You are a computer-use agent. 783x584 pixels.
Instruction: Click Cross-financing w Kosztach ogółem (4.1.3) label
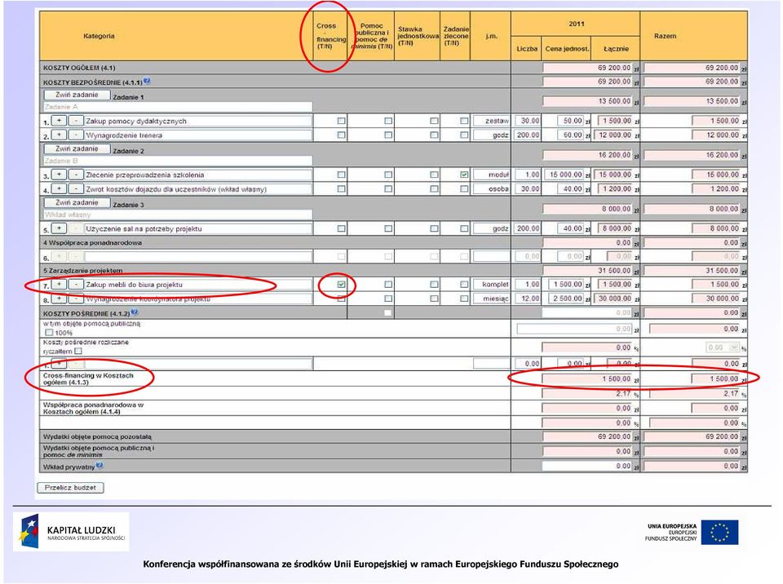[x=88, y=378]
